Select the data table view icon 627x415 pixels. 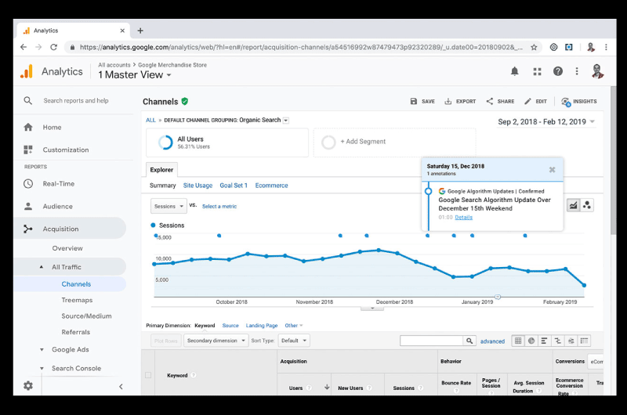tap(518, 341)
